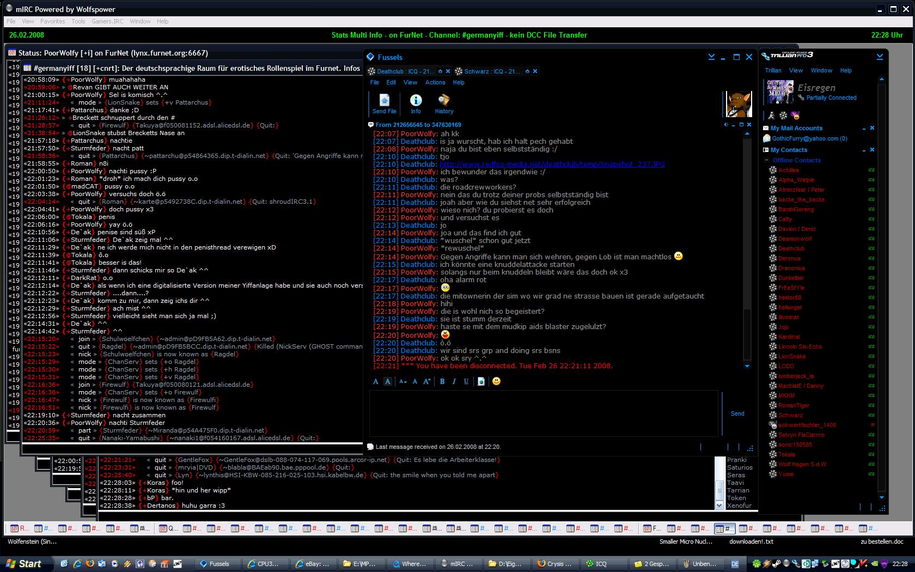This screenshot has width=915, height=572.
Task: Click the ICQ flower icon below Eisregen
Action: point(783,115)
